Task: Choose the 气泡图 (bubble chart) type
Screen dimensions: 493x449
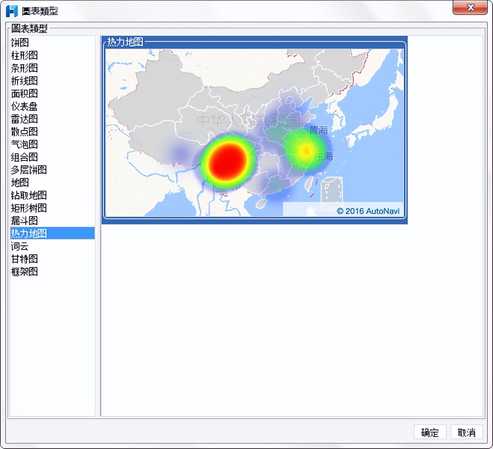Action: 24,145
